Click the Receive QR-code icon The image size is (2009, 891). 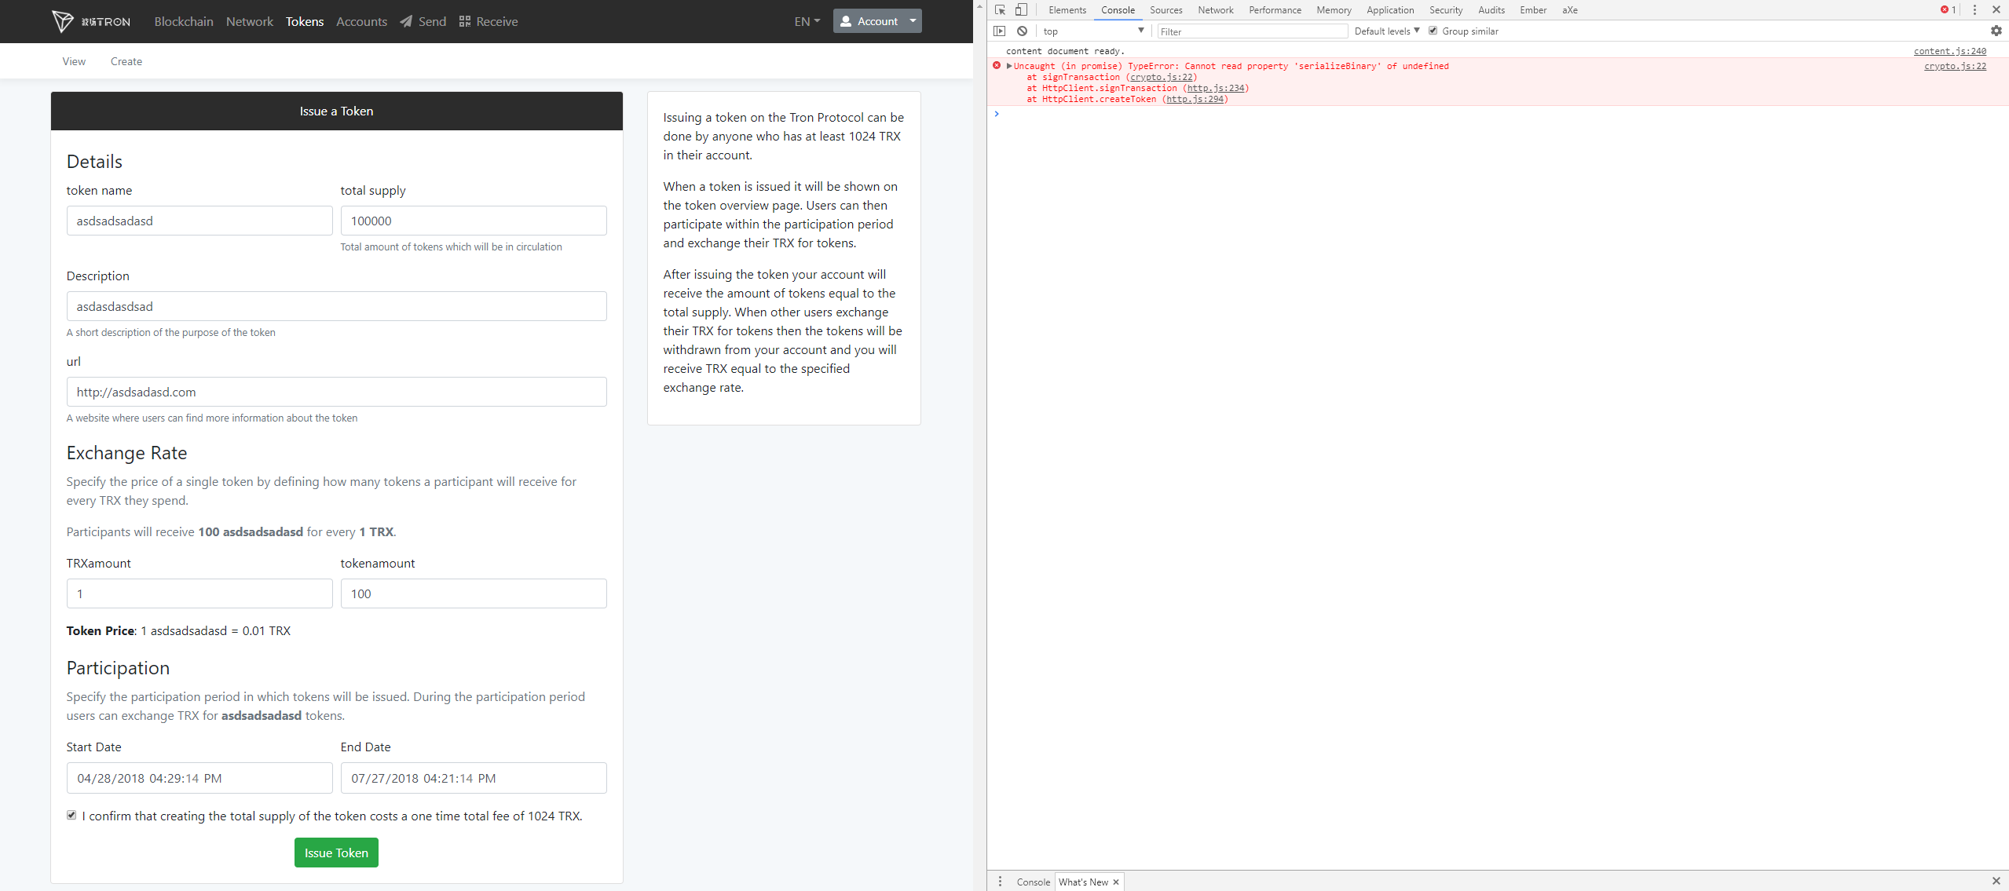(x=463, y=21)
